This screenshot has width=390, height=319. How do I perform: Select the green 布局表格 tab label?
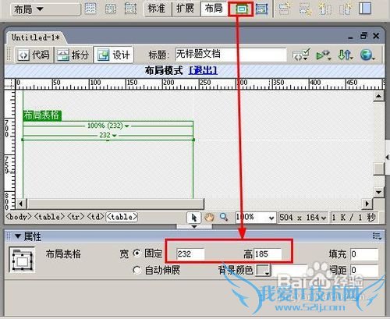tap(42, 115)
